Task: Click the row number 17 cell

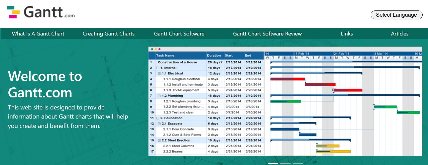Action: click(x=152, y=152)
